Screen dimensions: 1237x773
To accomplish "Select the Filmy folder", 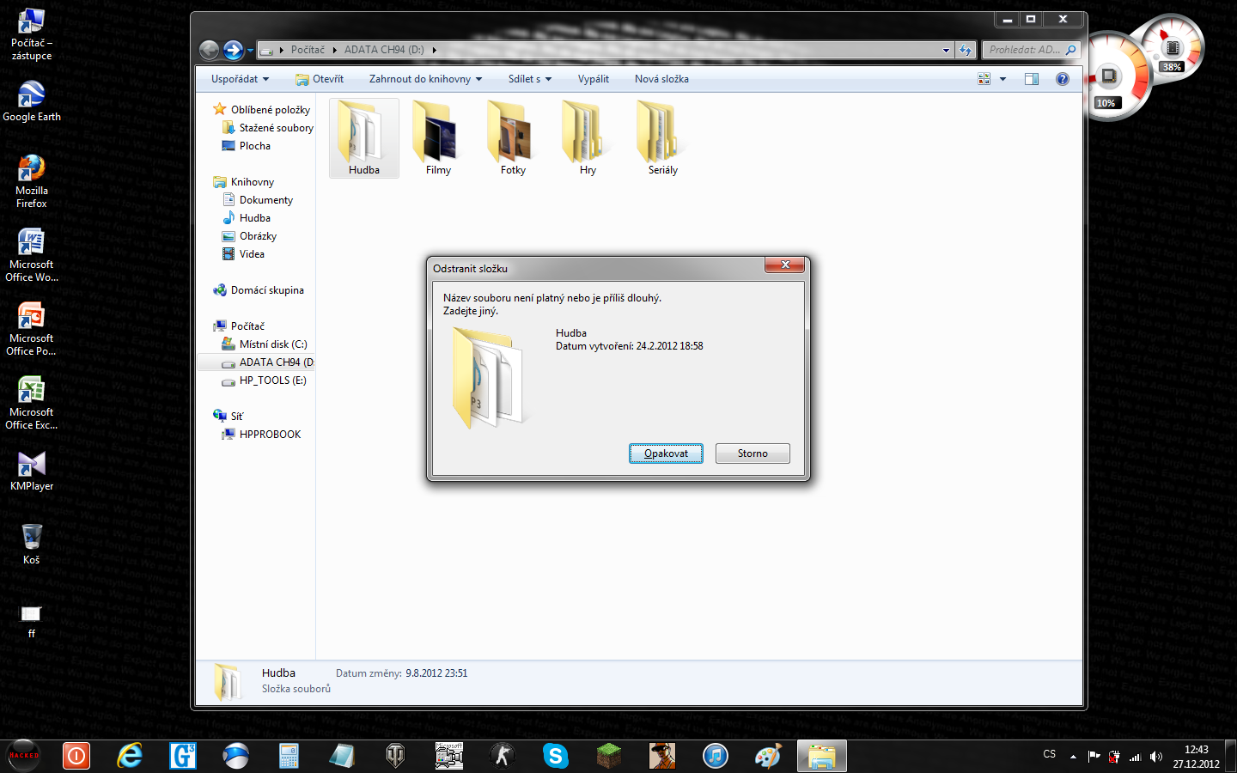I will coord(438,137).
